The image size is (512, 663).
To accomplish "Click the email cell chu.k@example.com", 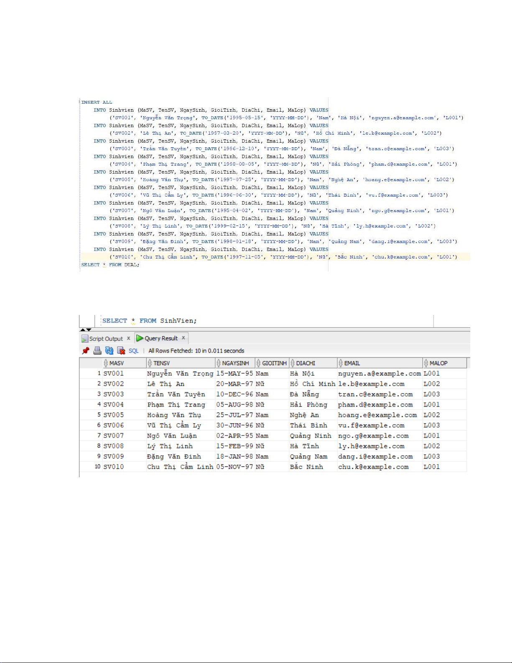I will coord(373,467).
